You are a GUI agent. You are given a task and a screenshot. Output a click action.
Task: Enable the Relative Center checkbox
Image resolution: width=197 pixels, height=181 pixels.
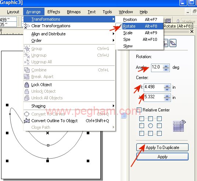click(139, 110)
